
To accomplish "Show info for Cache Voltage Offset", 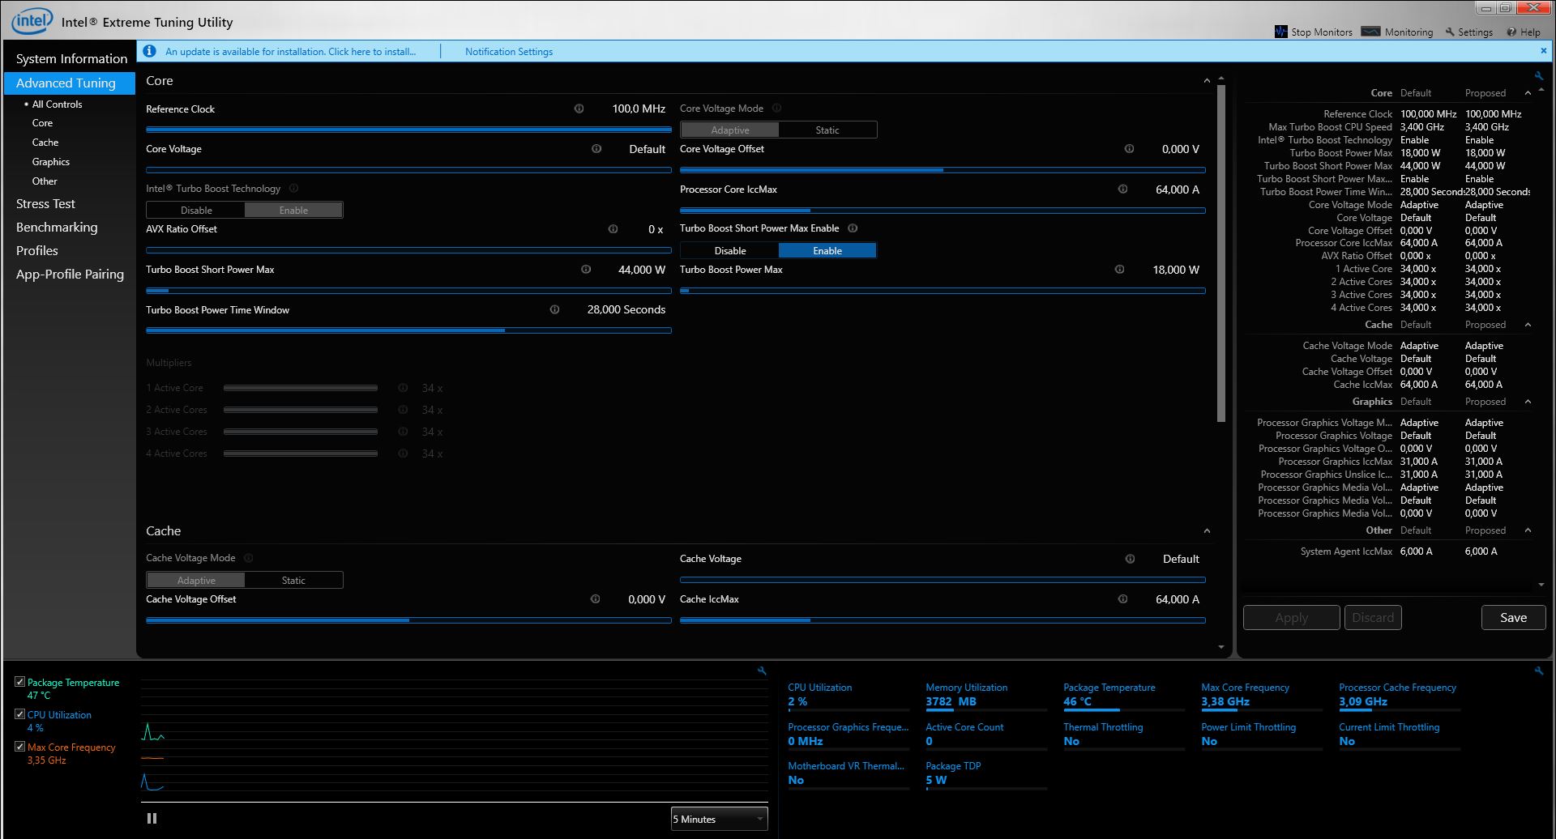I will 595,599.
